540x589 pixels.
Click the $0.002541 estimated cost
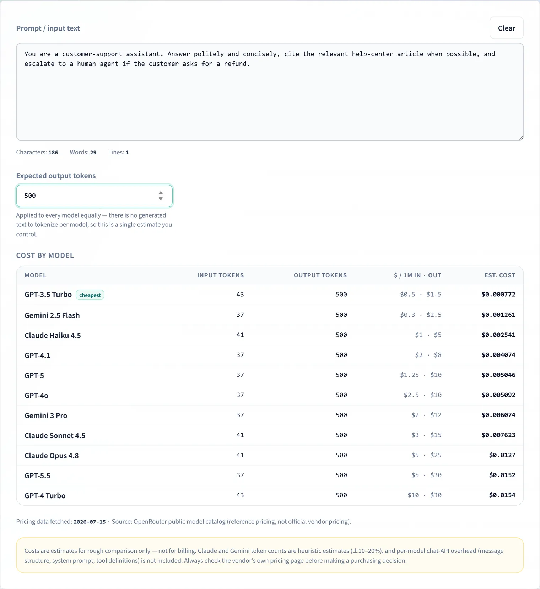498,335
